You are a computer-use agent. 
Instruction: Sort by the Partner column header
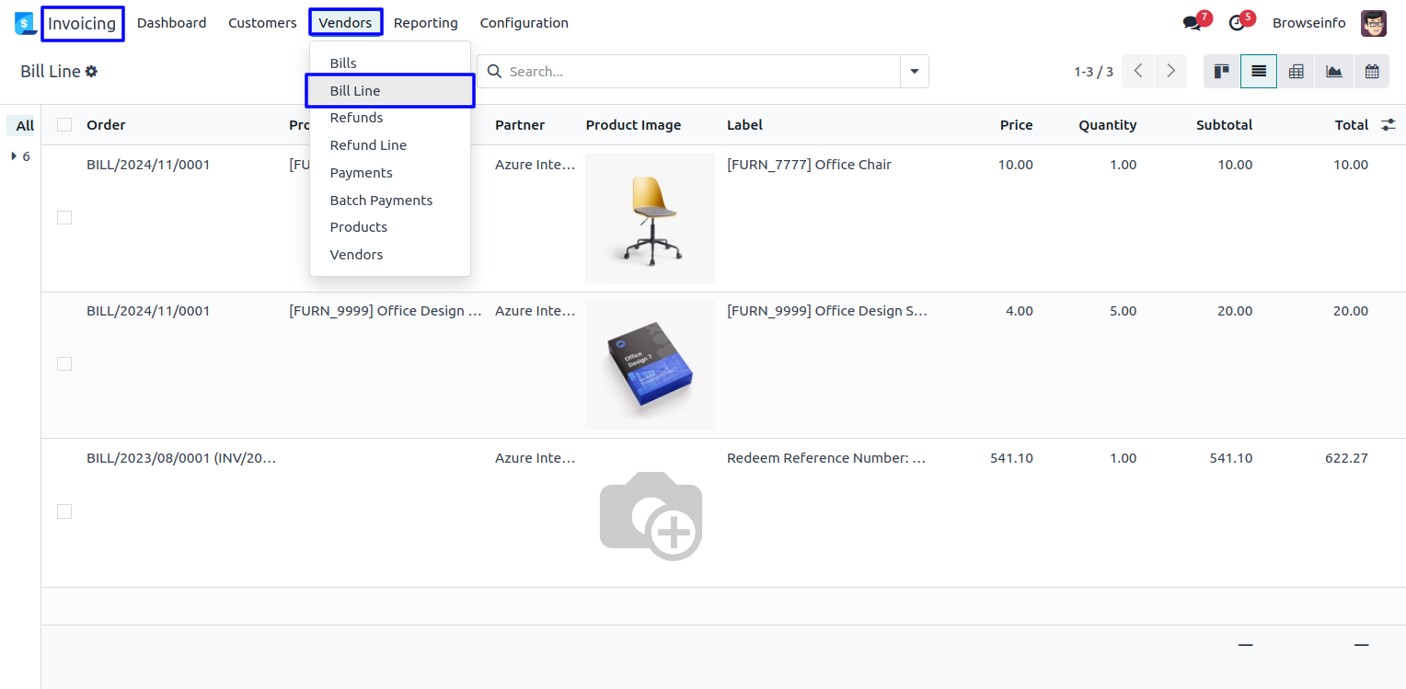click(520, 125)
